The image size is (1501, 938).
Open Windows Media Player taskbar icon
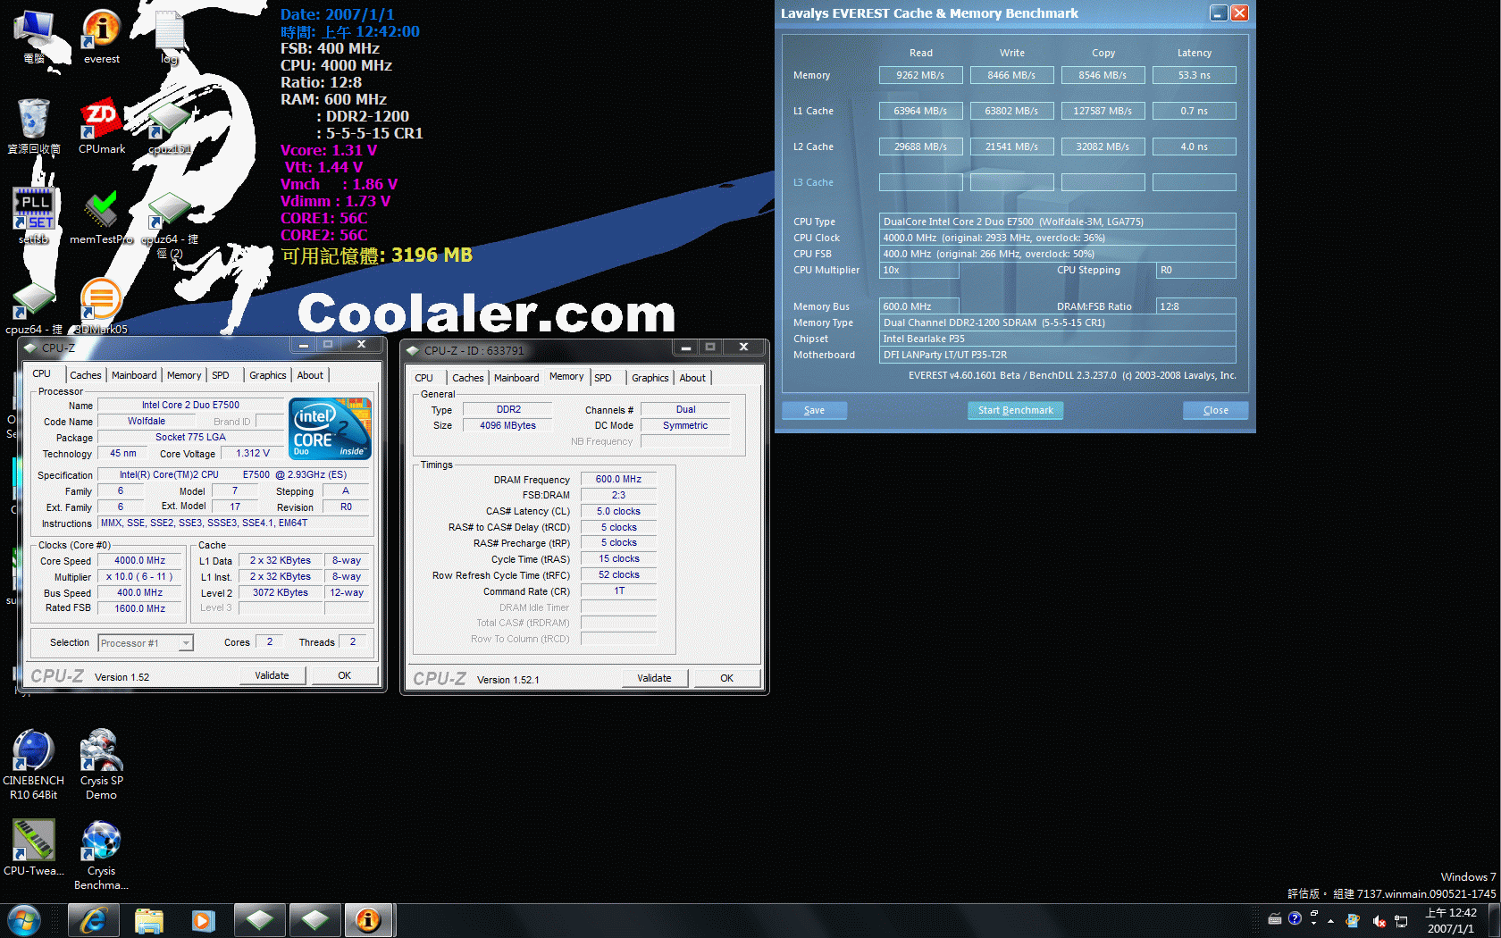tap(204, 920)
